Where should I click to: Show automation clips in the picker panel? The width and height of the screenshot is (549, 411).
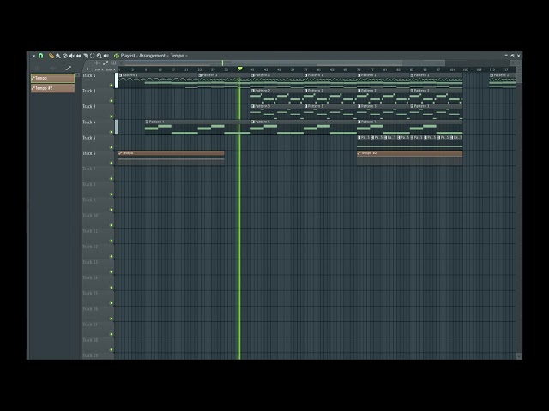pos(69,68)
